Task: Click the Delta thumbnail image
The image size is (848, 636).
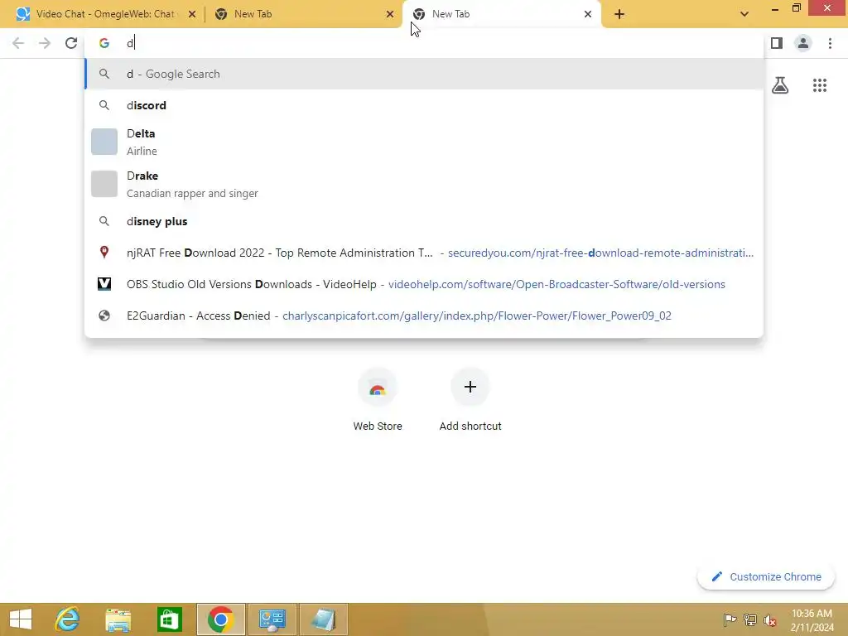Action: click(x=104, y=142)
